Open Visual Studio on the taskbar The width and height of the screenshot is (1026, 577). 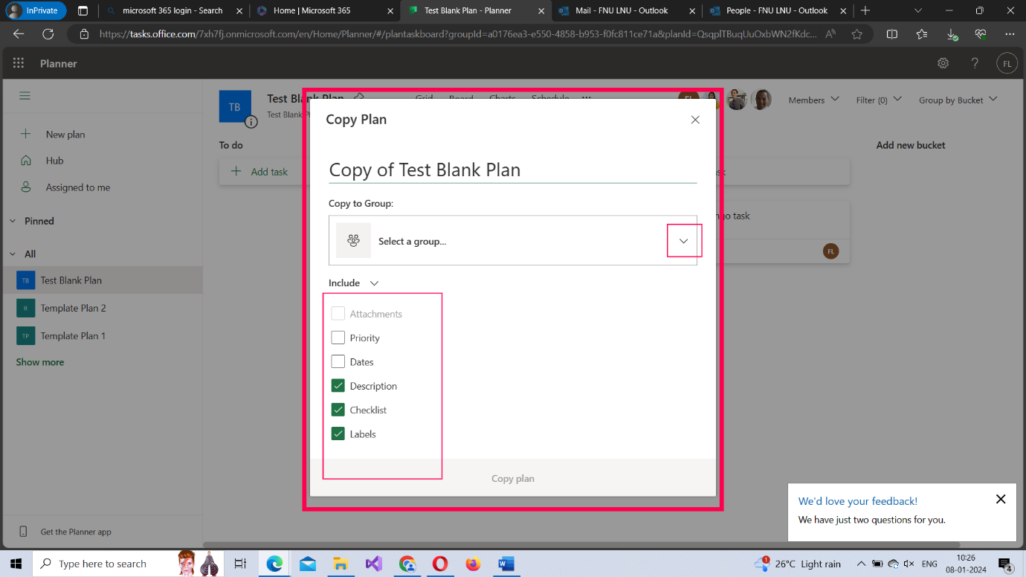click(374, 564)
